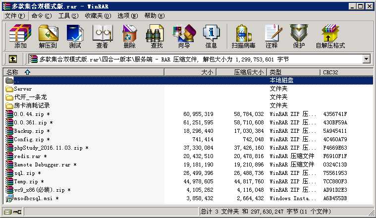Image resolution: width=376 pixels, height=218 pixels.
Task: Select sql.zip file row
Action: tap(188, 173)
